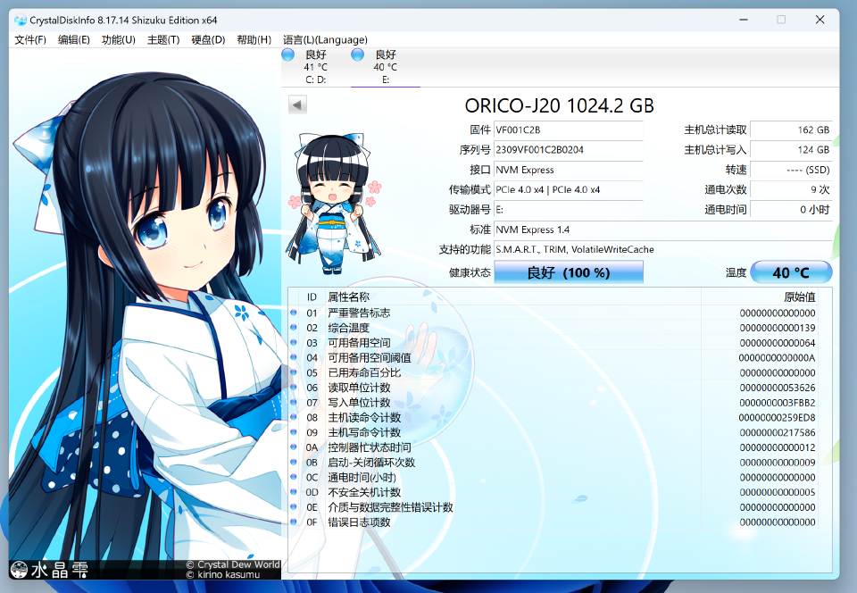Viewport: 857px width, 593px height.
Task: Click the status dot for attribute 01
Action: pos(294,313)
